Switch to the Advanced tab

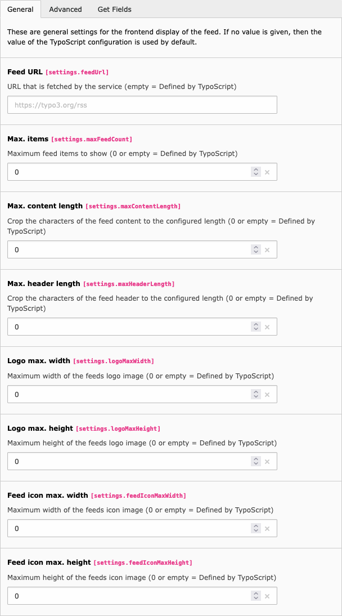pyautogui.click(x=65, y=10)
